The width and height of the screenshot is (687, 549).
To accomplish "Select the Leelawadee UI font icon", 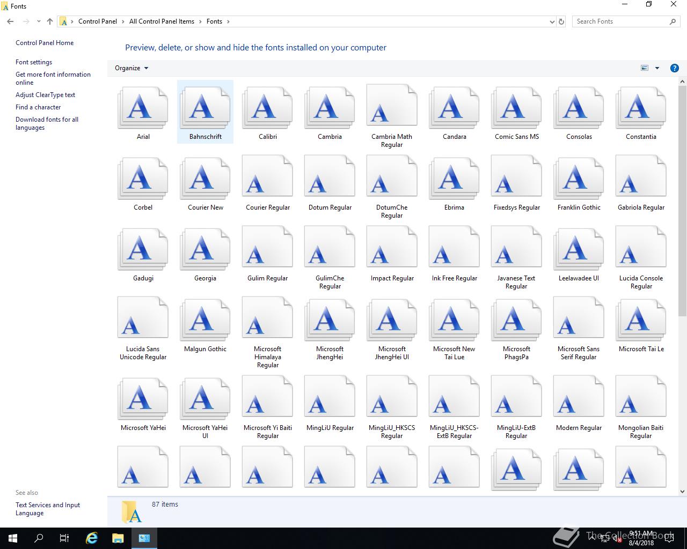I will coord(579,248).
